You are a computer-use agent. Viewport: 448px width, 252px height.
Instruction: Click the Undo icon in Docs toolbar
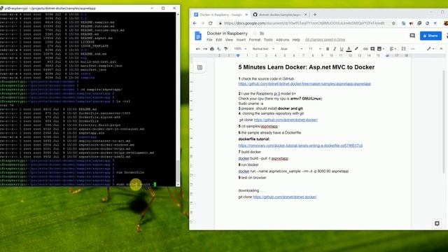(197, 49)
